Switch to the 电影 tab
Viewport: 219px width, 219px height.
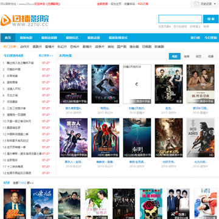175,57
